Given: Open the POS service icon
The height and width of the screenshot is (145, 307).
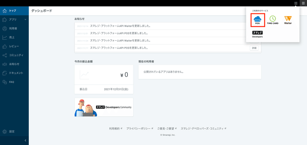Looking at the screenshot, I should pos(257,20).
